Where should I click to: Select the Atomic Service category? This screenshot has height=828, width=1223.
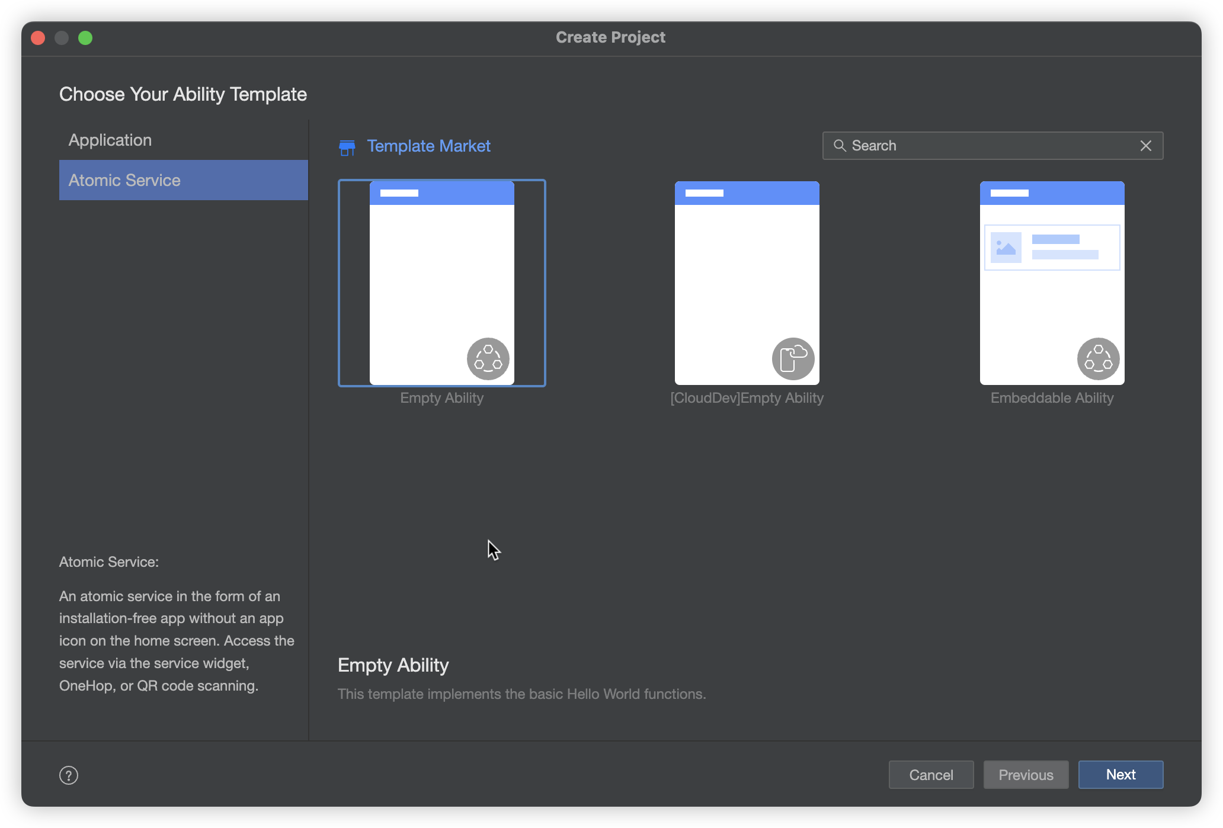point(184,180)
